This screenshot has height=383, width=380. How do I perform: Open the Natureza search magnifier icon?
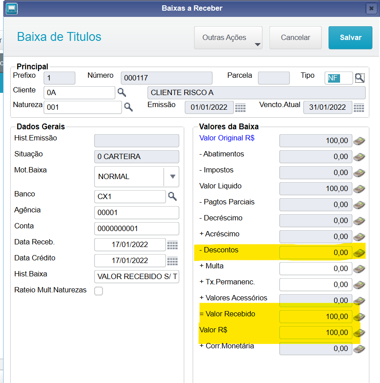(128, 107)
